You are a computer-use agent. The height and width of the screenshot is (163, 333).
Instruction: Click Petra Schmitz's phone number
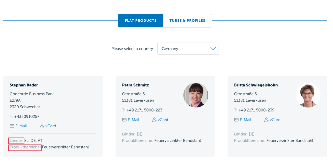[144, 110]
